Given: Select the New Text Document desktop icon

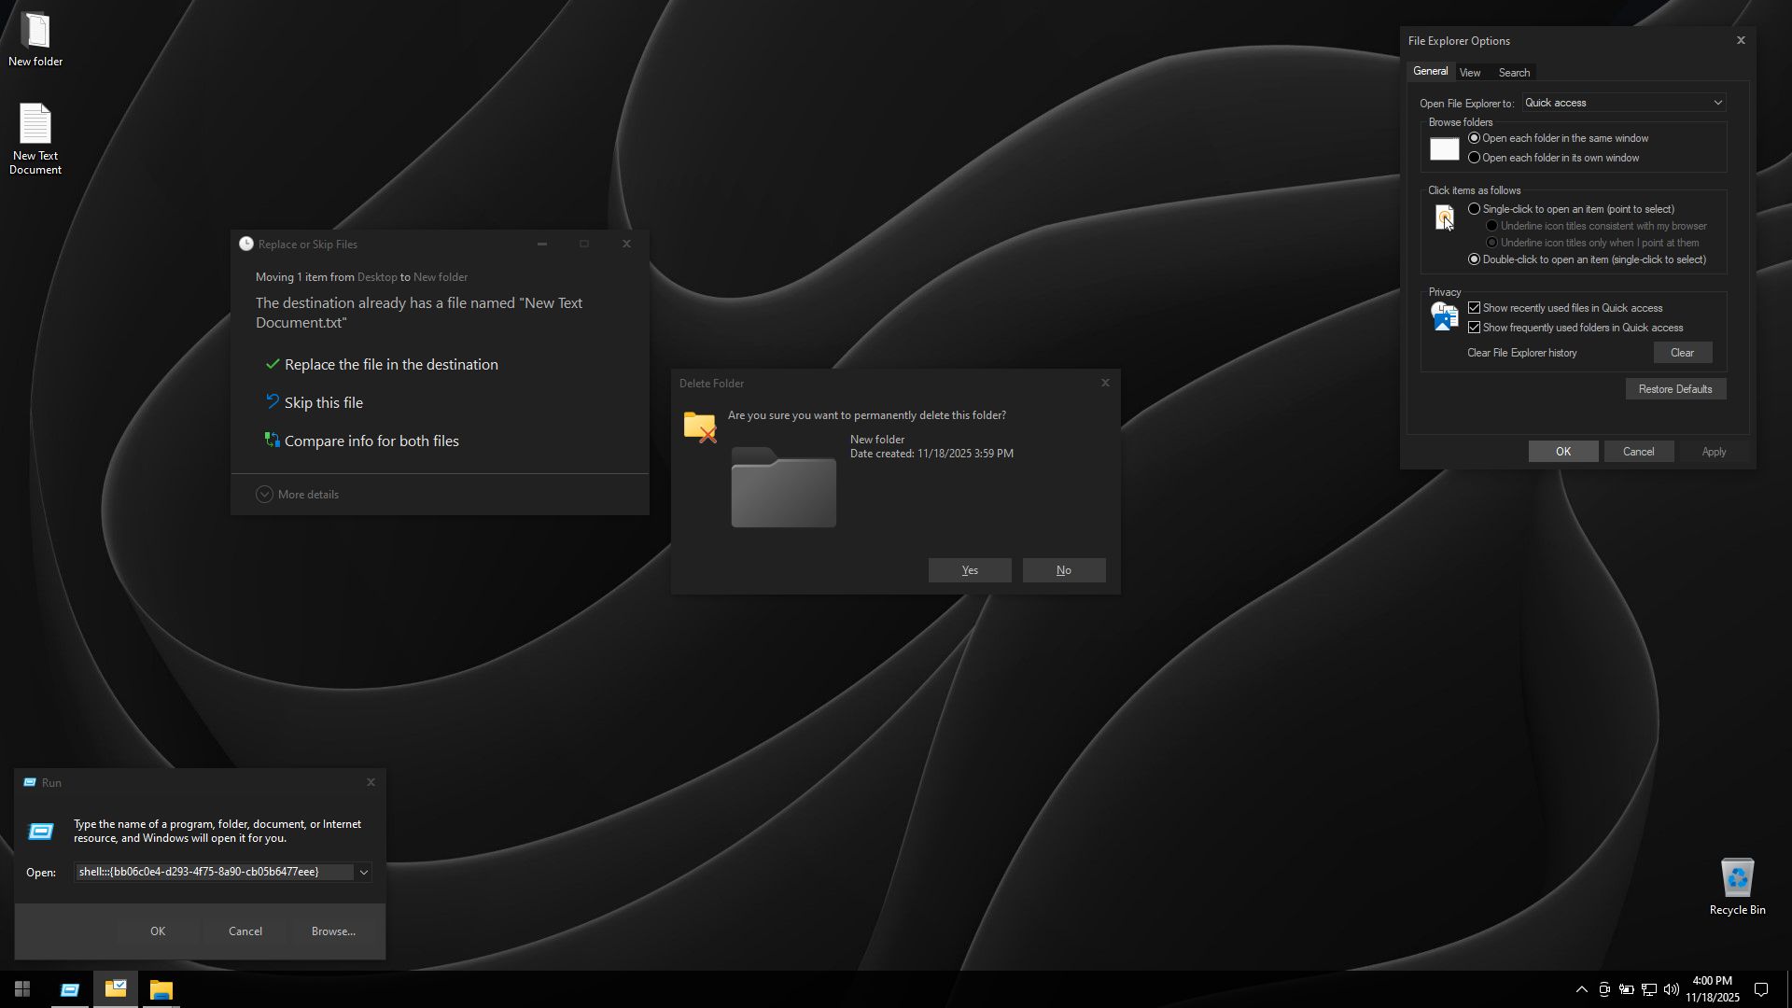Looking at the screenshot, I should coord(35,138).
